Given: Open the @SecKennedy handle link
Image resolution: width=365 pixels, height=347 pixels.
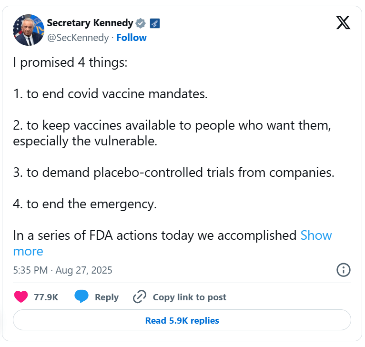Looking at the screenshot, I should tap(78, 38).
